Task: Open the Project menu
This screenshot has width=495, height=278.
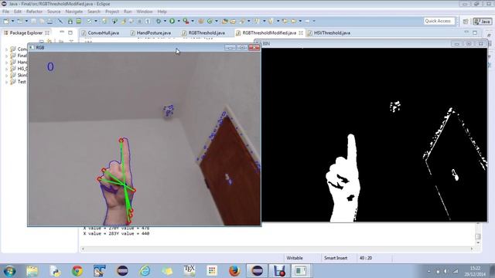Action: tap(112, 12)
